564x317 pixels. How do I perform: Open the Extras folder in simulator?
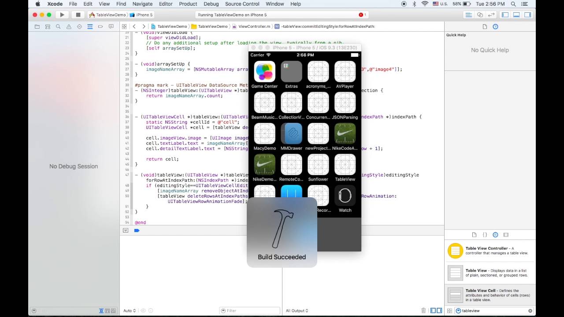point(291,75)
